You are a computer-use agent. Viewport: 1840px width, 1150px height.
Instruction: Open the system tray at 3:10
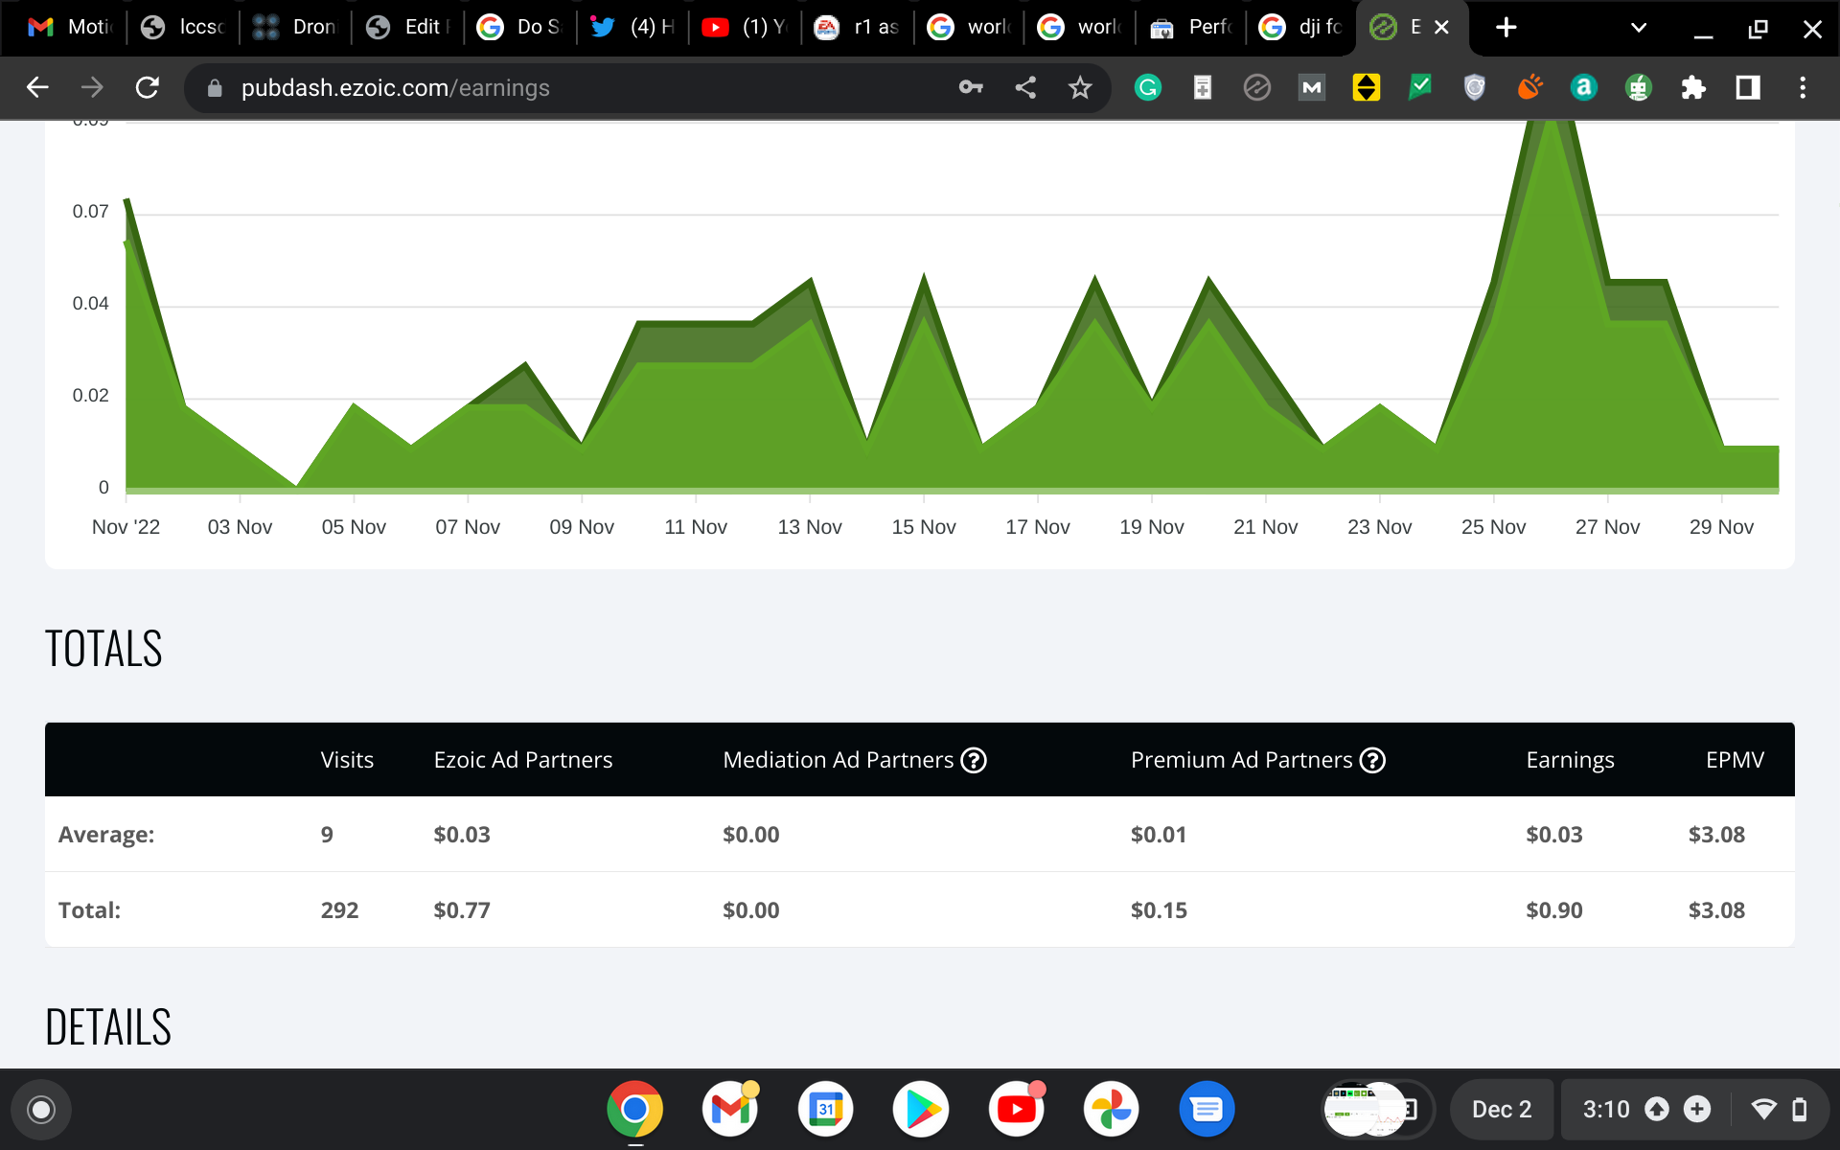[1696, 1110]
